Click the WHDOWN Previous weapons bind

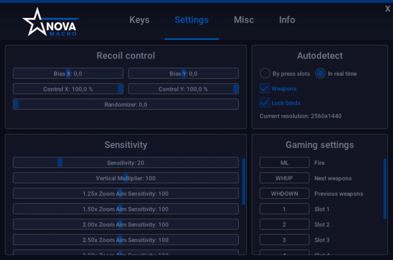(x=285, y=194)
